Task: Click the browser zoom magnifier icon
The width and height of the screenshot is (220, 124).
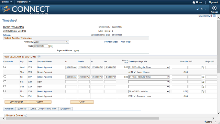Action: point(206,122)
